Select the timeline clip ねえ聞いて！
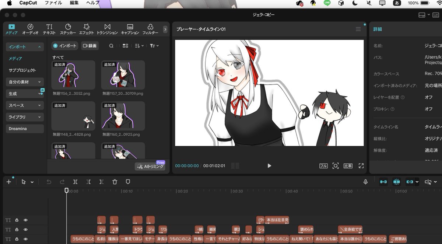 click(x=301, y=239)
